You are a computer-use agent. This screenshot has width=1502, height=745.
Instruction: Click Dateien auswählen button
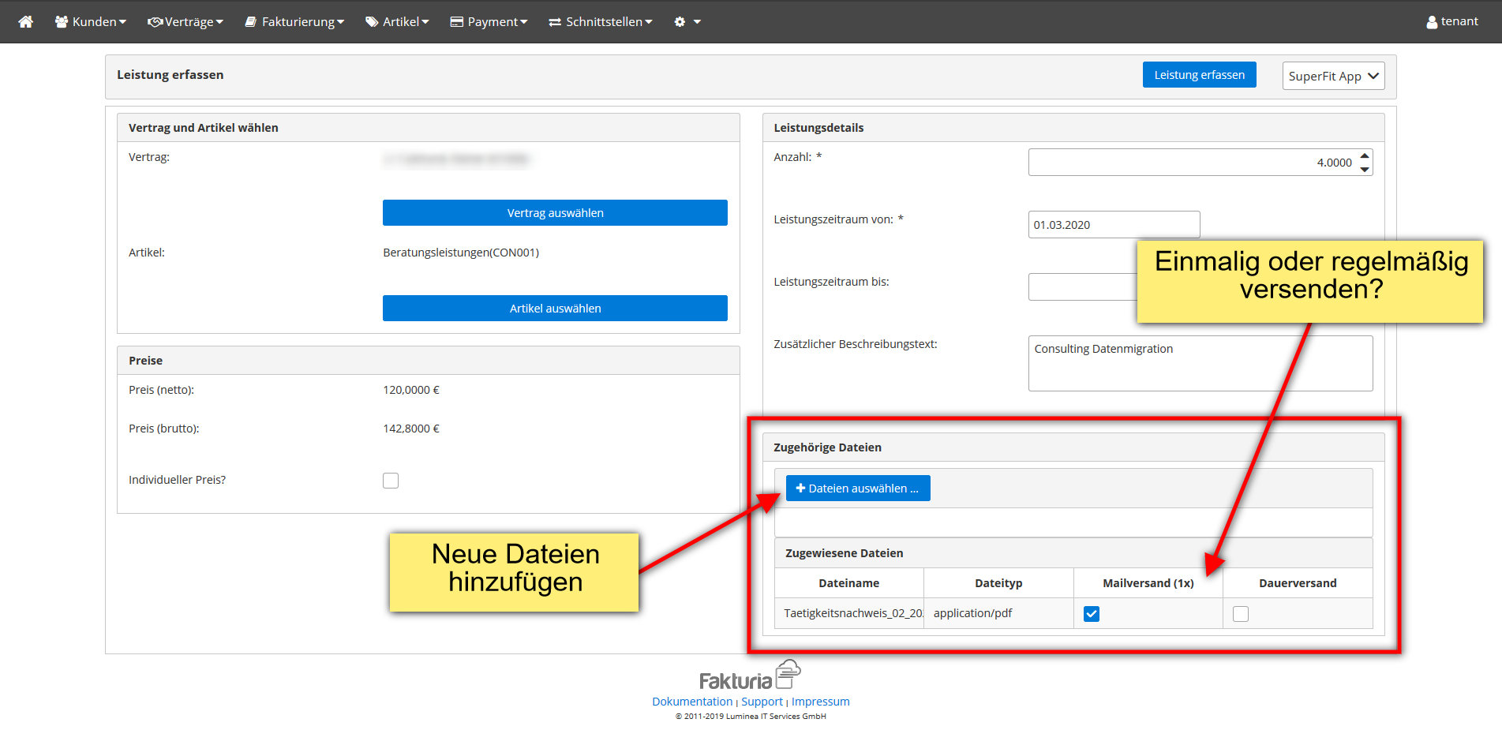click(858, 489)
